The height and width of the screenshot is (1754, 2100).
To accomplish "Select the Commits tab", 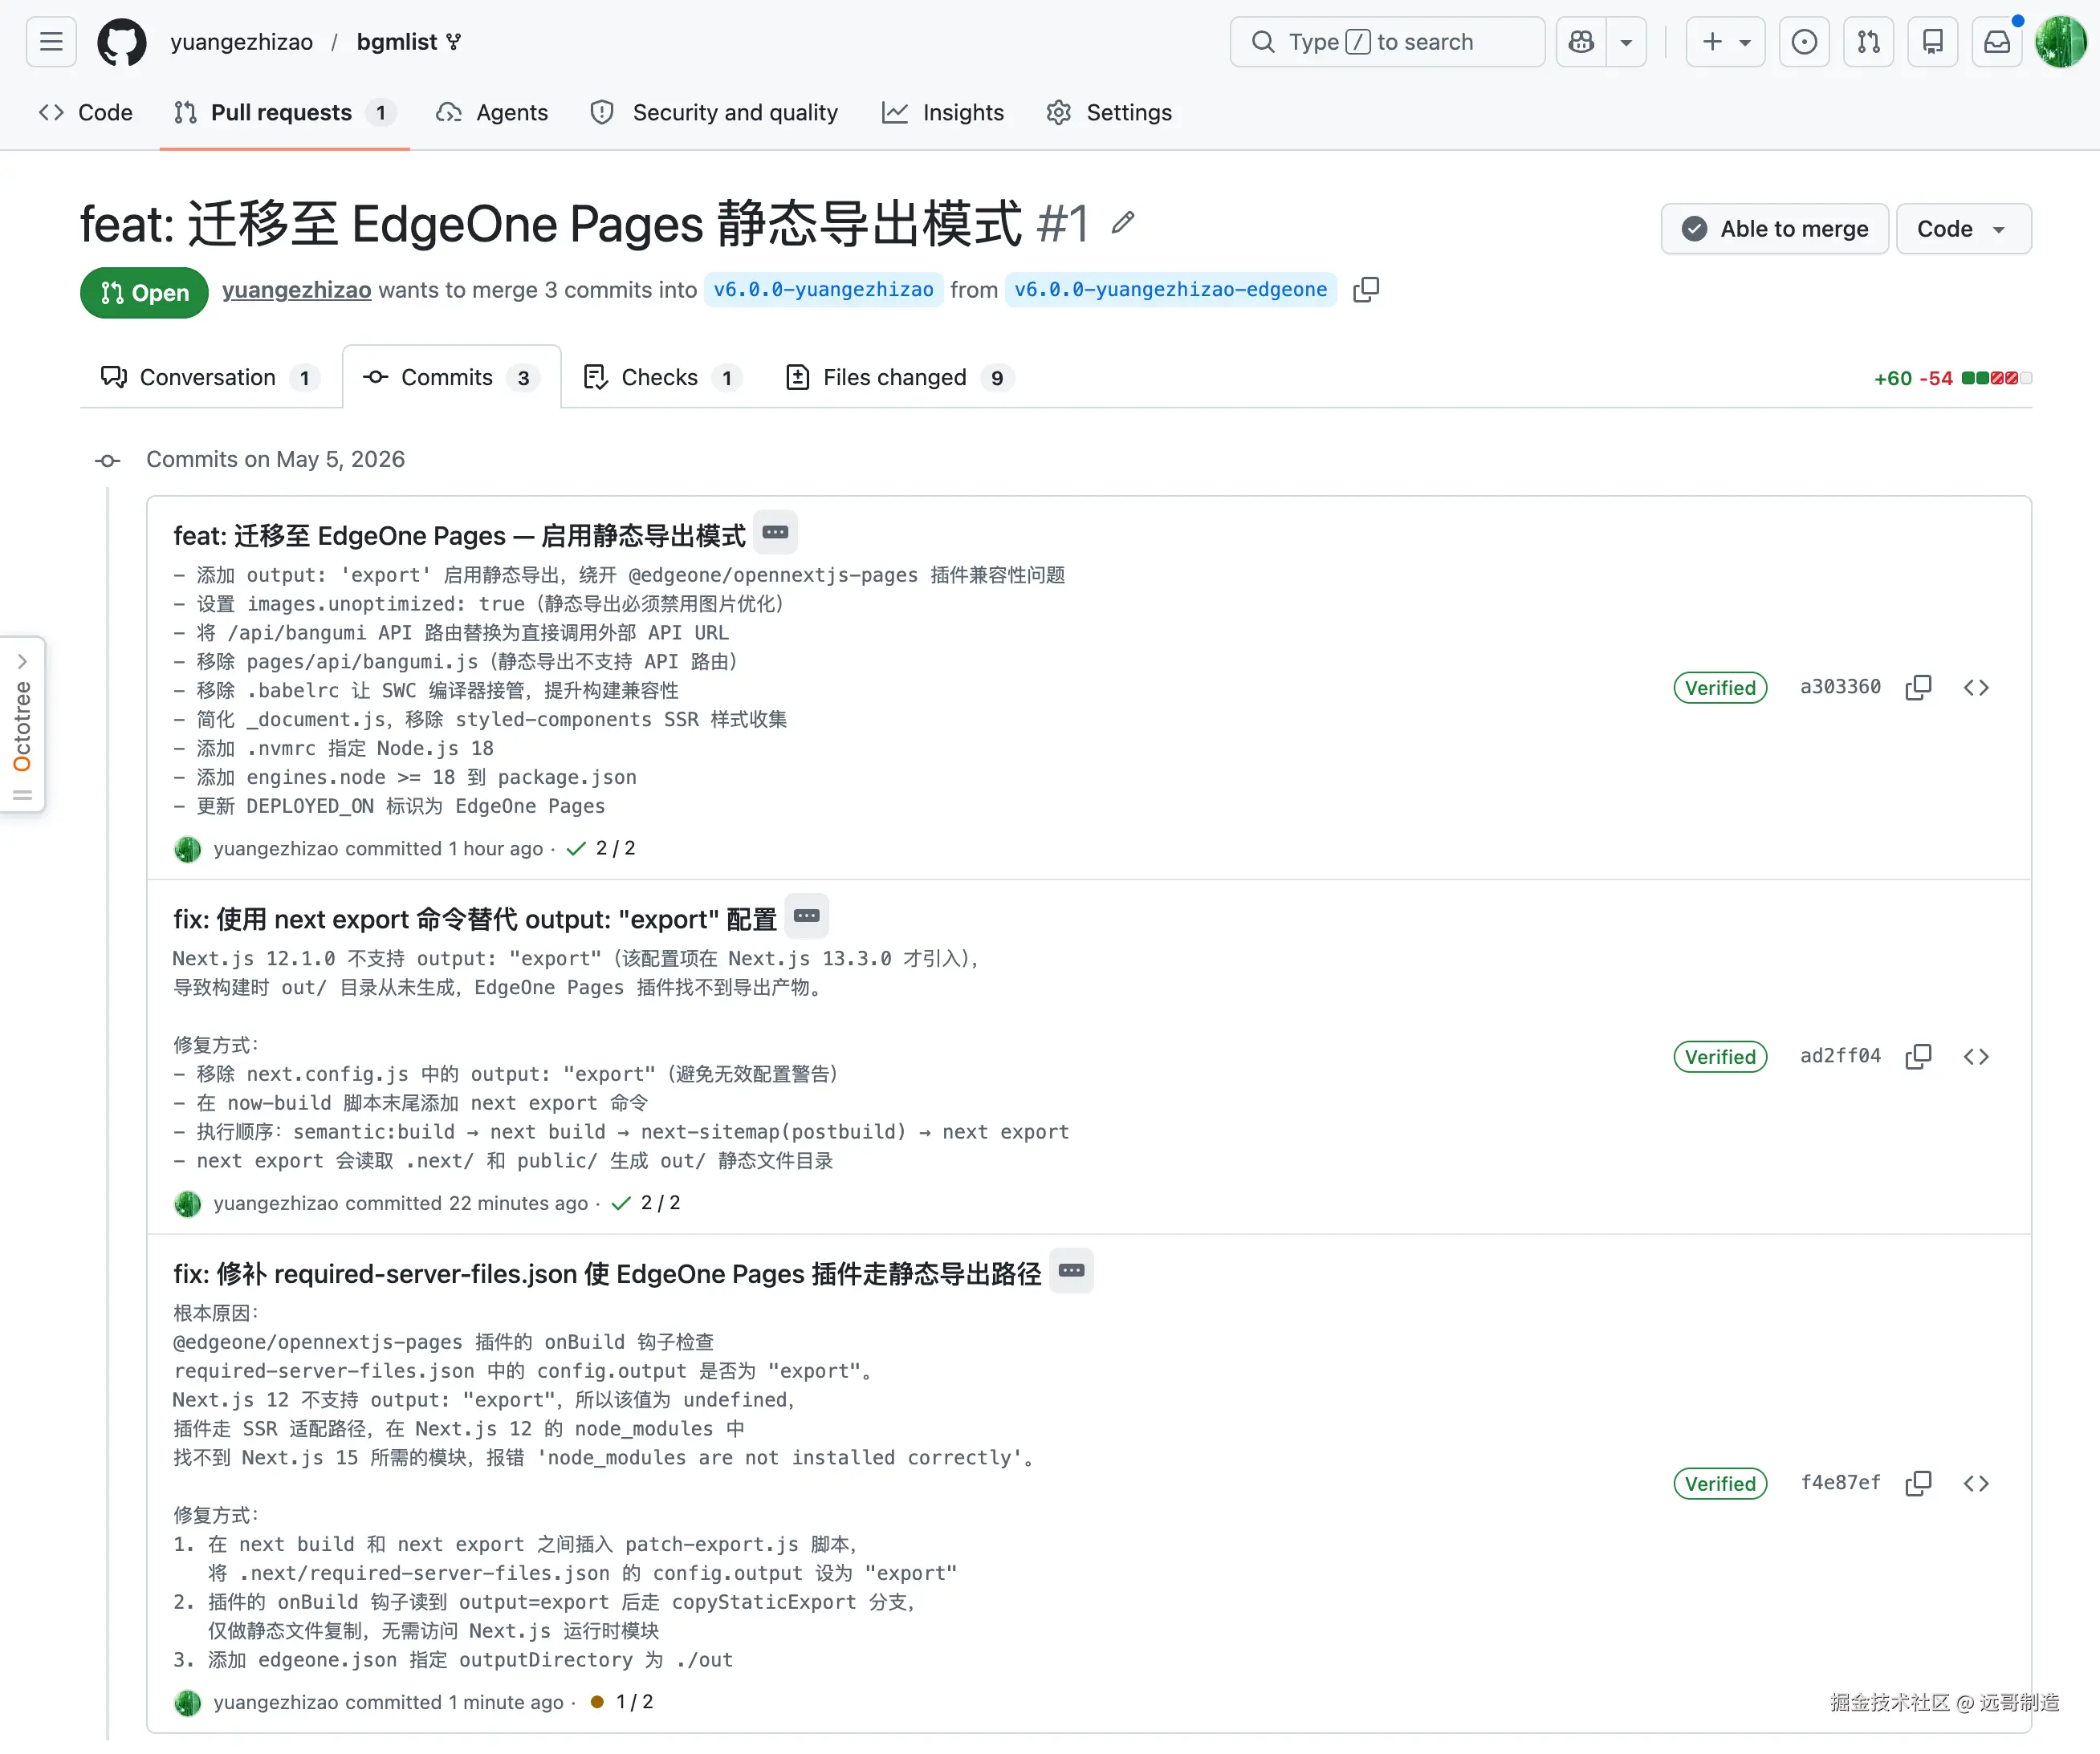I will tap(451, 378).
